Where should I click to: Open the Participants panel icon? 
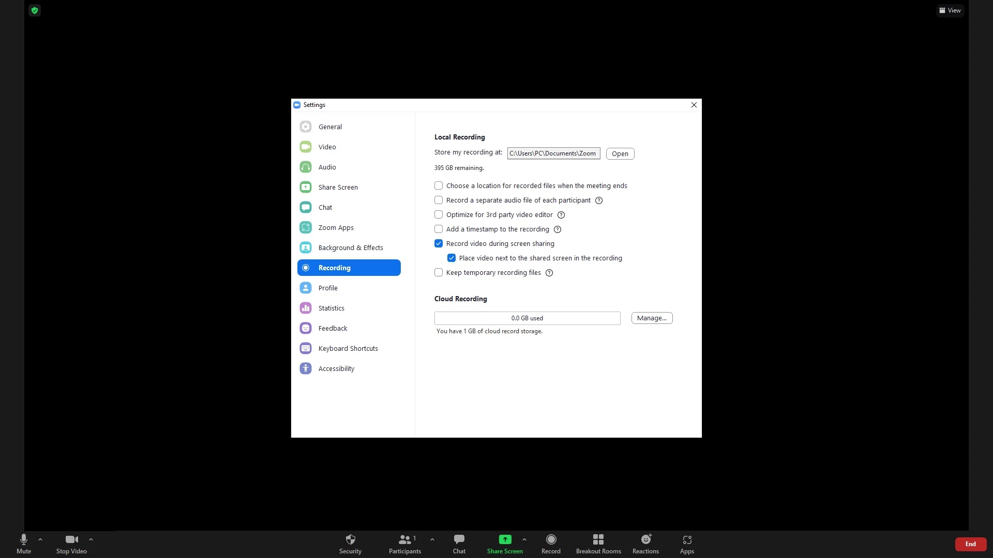coord(404,540)
